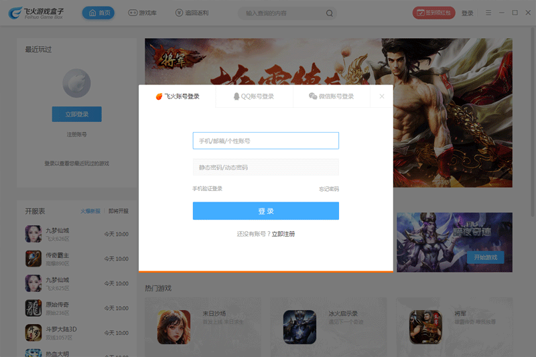The image size is (536, 357).
Task: Click the 原始传奇 game icon
Action: coord(33,308)
